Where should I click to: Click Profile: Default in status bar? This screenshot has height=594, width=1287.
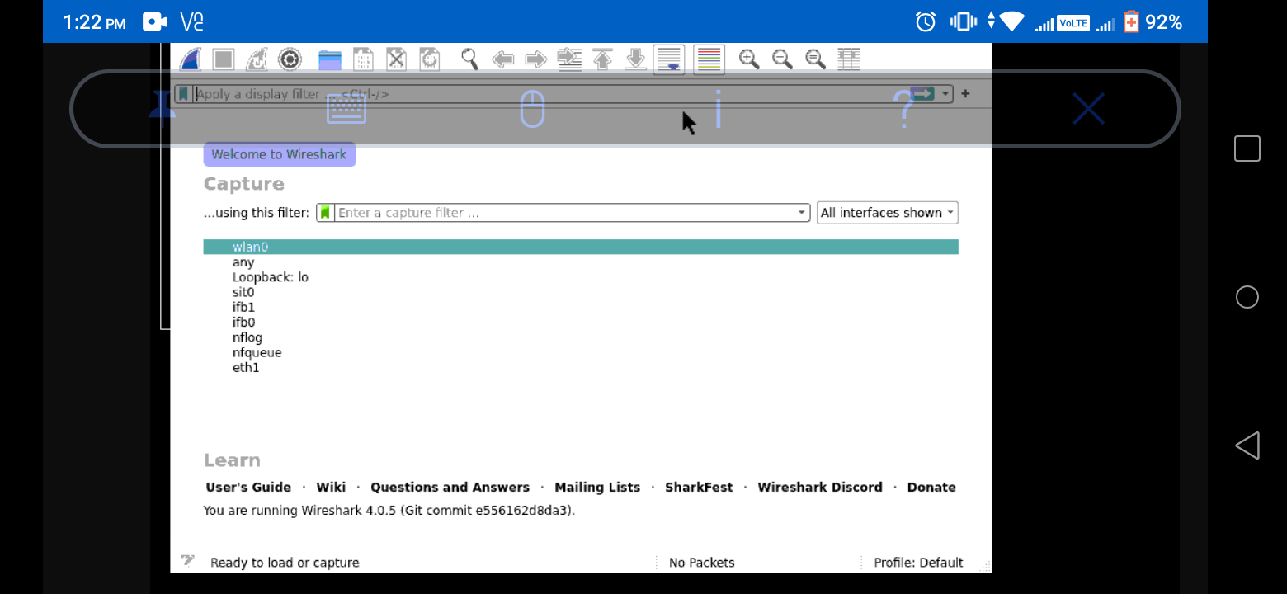point(918,563)
